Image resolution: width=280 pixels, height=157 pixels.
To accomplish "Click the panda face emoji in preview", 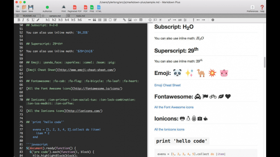I will (x=177, y=73).
